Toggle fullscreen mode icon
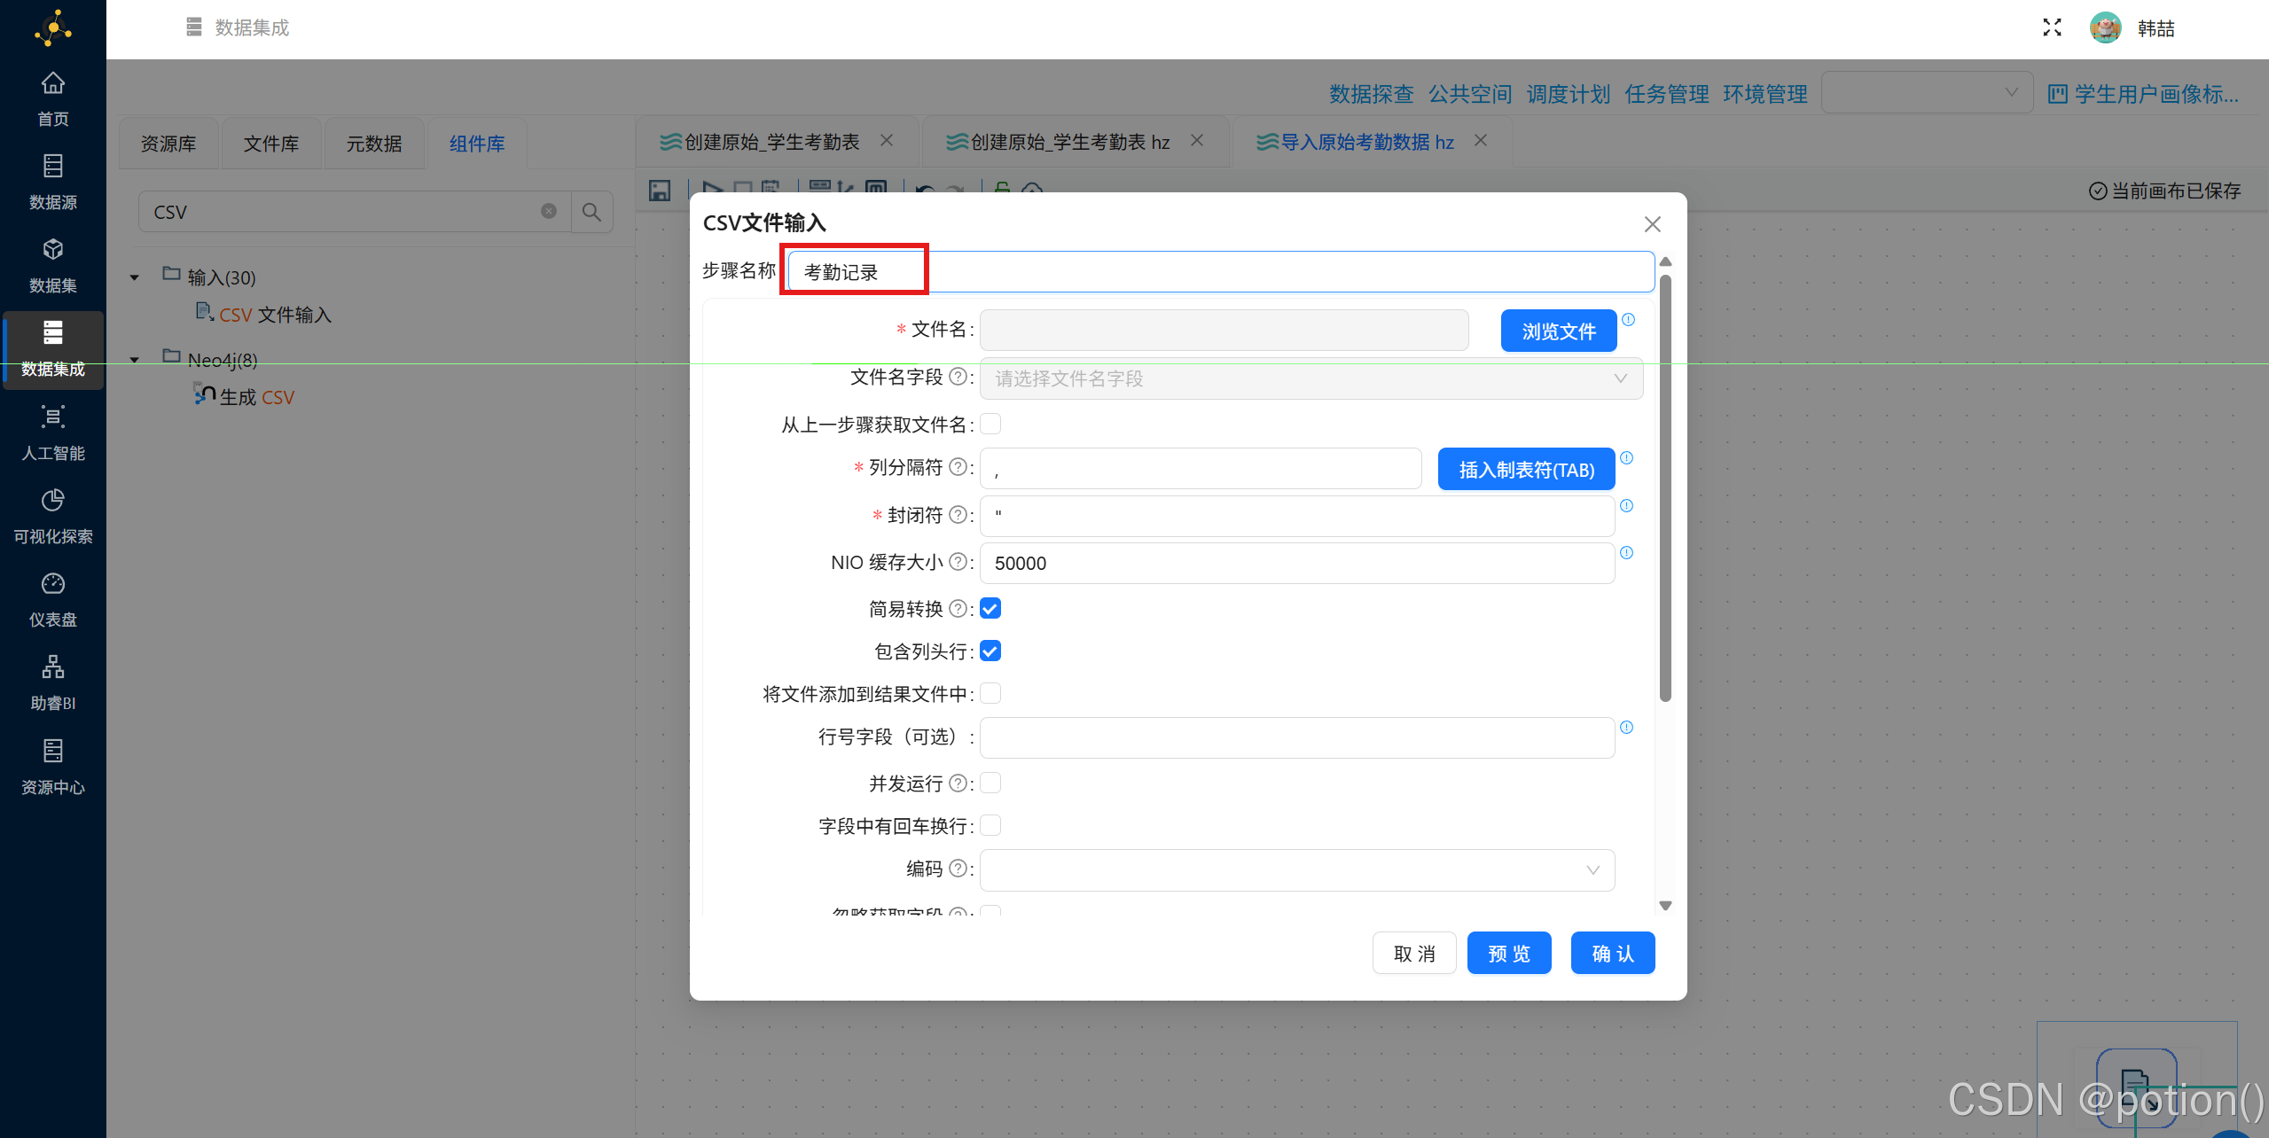The width and height of the screenshot is (2269, 1138). (2052, 27)
